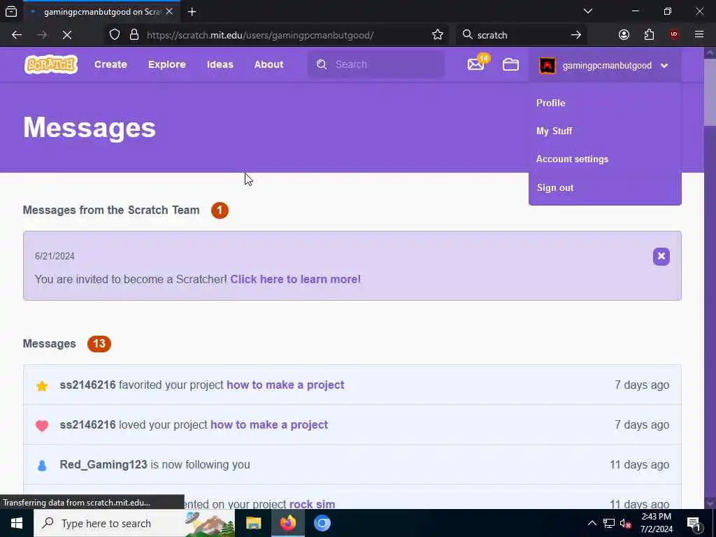Click the Messages from the Scratch Team heading
Image resolution: width=716 pixels, height=537 pixels.
[111, 210]
